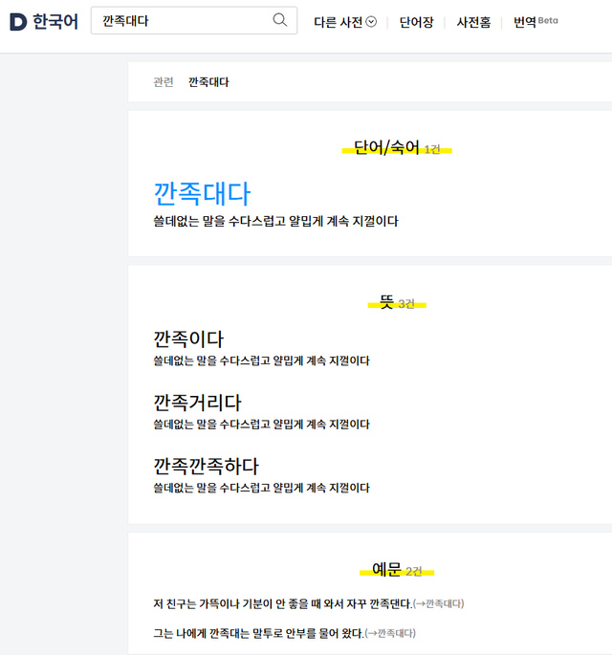This screenshot has height=655, width=612.
Task: Click the definition under 깐족깐족하다
Action: click(261, 488)
